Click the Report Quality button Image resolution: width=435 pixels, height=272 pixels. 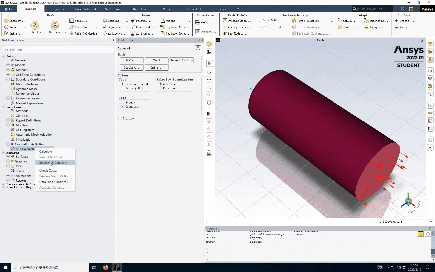point(182,60)
